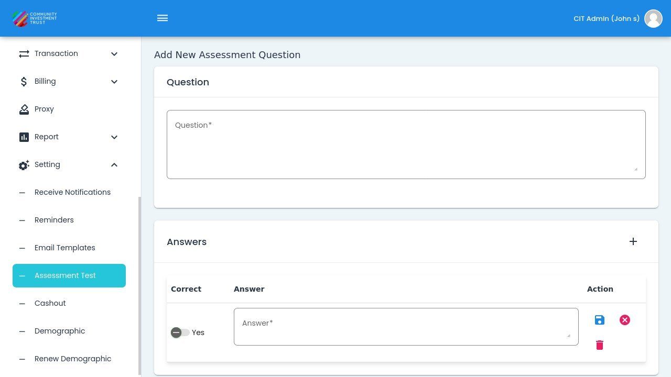Screen dimensions: 671x377
Task: Click the hamburger menu icon
Action: coord(163,18)
